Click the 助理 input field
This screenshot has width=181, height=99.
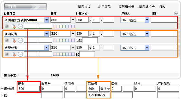(90, 40)
